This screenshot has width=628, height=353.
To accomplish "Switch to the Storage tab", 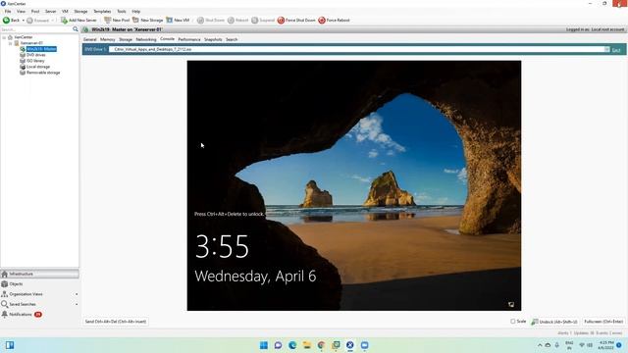I will tap(126, 39).
